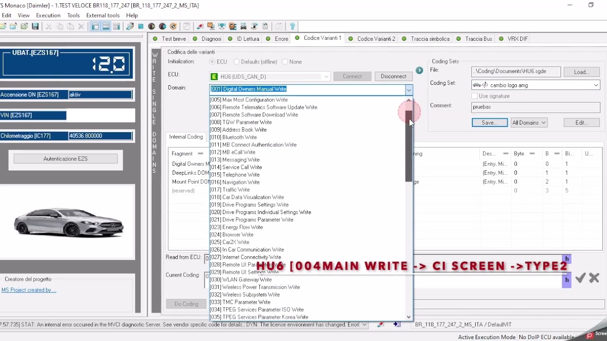Viewport: 607px width, 341px height.
Task: Select Defaults (offline) initialization option
Action: [237, 62]
